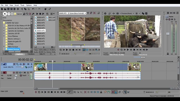The height and width of the screenshot is (101, 180).
Task: Open the Options menu
Action: [x=29, y=5]
